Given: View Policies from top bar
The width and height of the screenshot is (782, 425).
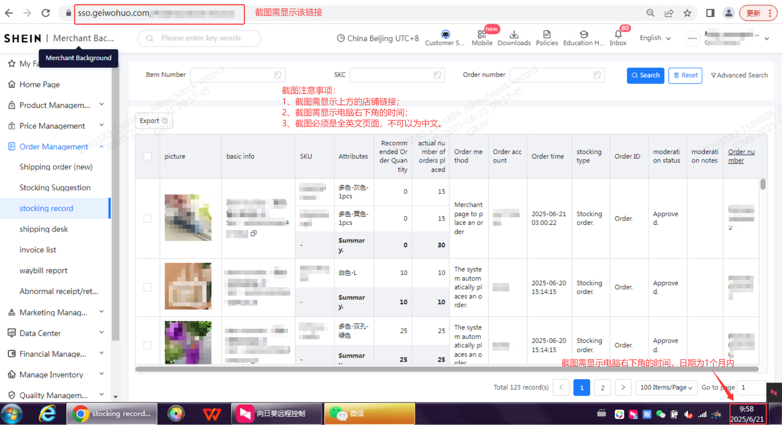Looking at the screenshot, I should (547, 37).
